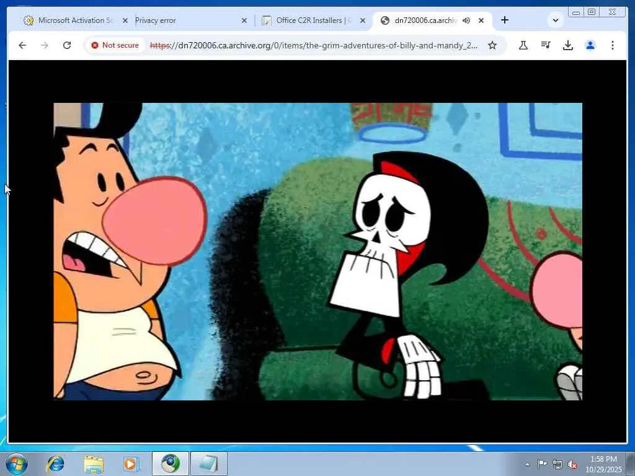Close the dn720006.ca.archive tab
Viewport: 635px width, 476px height.
click(x=481, y=20)
